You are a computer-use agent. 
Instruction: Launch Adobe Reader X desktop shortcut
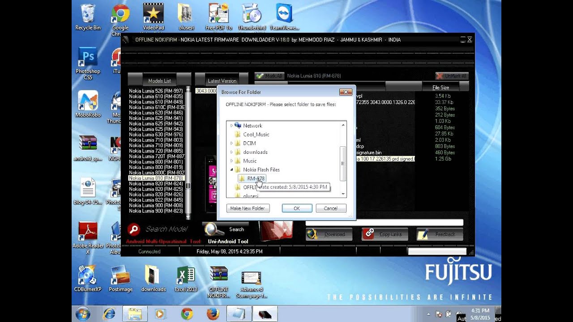[x=88, y=238]
